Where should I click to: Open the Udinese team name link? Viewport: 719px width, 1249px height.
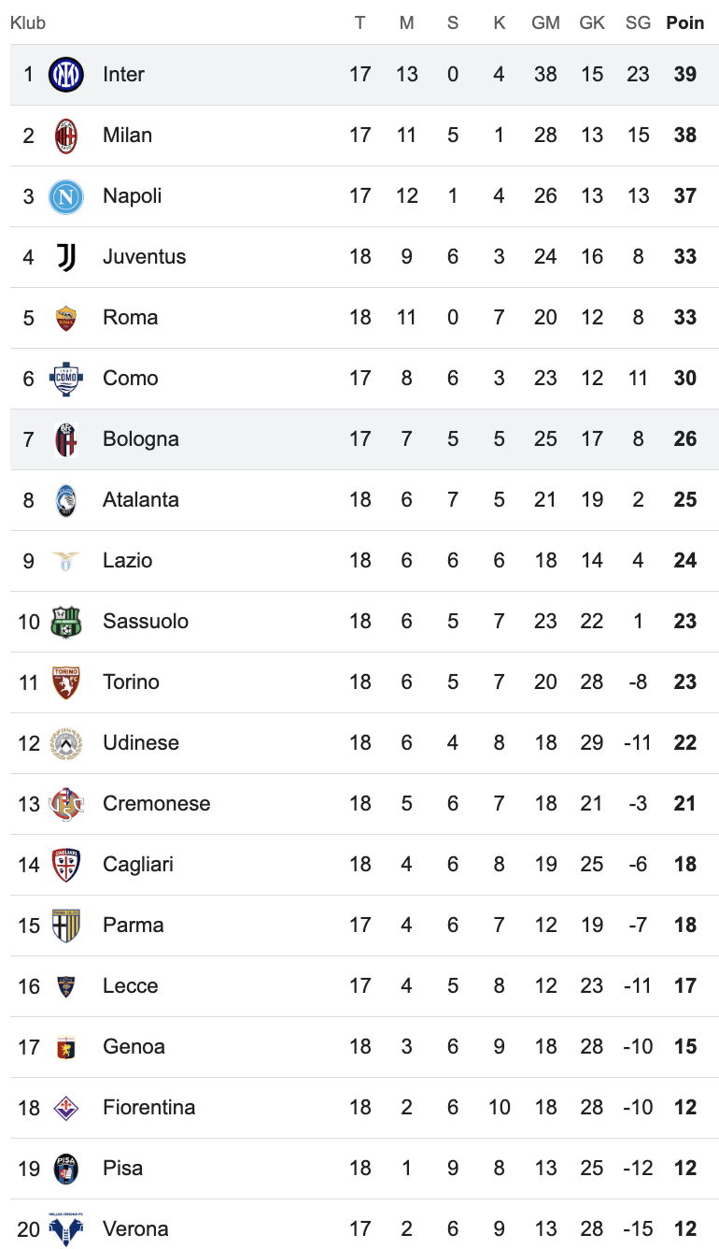140,743
